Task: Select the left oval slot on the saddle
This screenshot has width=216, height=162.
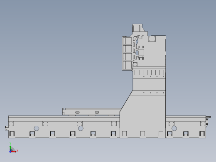Action: 77,112
